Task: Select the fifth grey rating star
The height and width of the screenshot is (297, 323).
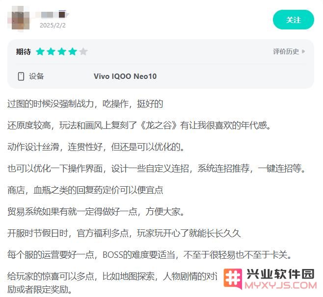Action: click(x=83, y=51)
